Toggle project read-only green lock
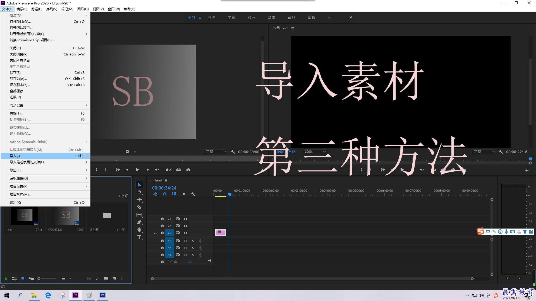This screenshot has height=301, width=536. coord(6,278)
